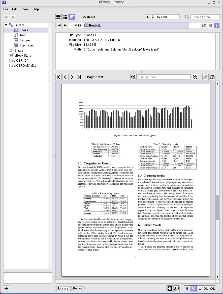Set text size to L

tap(200, 288)
